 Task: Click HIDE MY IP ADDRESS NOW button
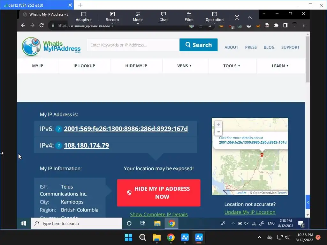159,193
